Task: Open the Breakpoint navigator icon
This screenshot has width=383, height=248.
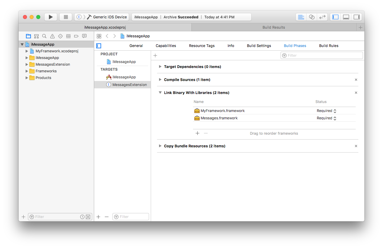Action: [76, 36]
